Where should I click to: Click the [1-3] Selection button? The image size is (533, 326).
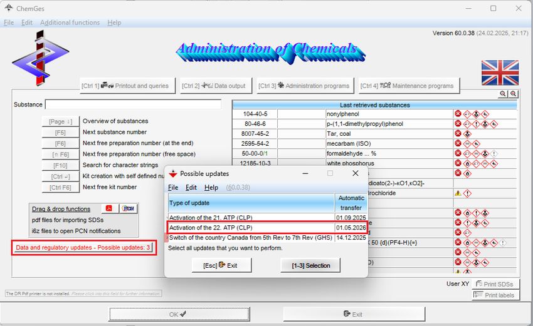tap(310, 265)
